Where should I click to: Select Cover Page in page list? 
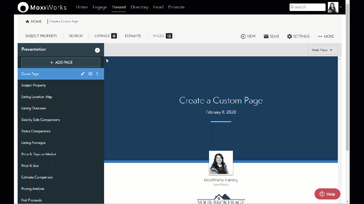click(61, 74)
